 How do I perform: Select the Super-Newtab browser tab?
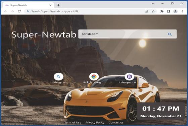29,5
